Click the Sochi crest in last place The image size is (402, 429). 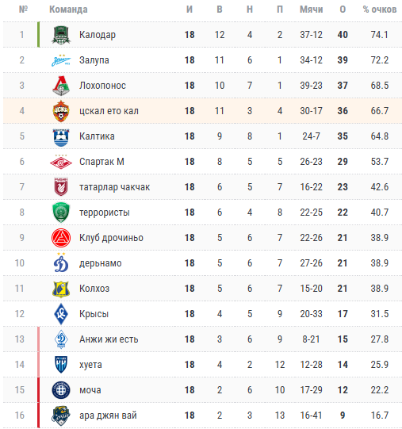(61, 416)
